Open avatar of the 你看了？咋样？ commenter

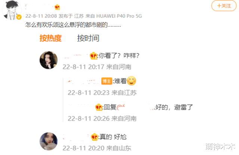49,60
